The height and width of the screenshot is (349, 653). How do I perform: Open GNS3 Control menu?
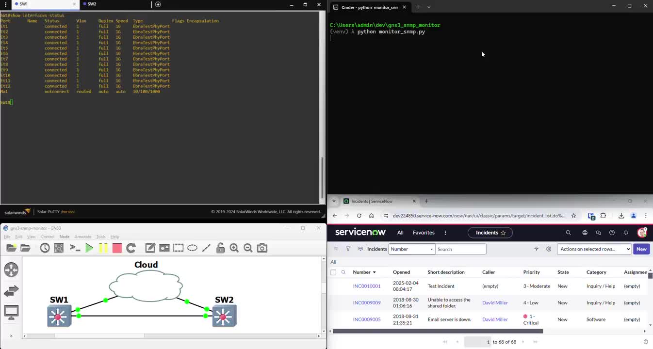point(48,237)
